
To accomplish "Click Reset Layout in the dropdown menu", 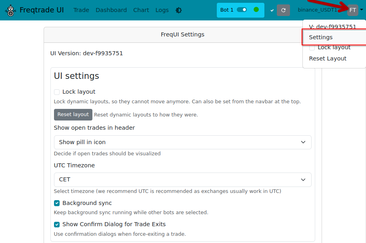I will (x=328, y=58).
